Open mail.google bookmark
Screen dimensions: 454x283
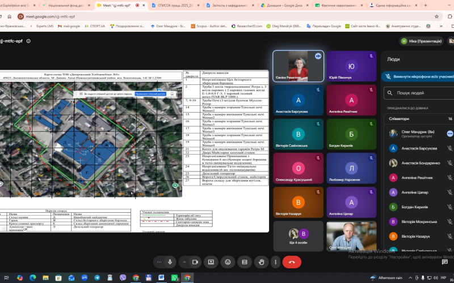tap(69, 26)
